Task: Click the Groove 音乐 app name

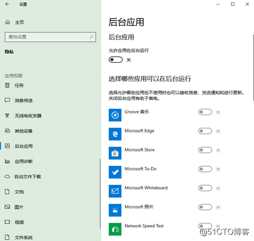Action: pos(137,112)
